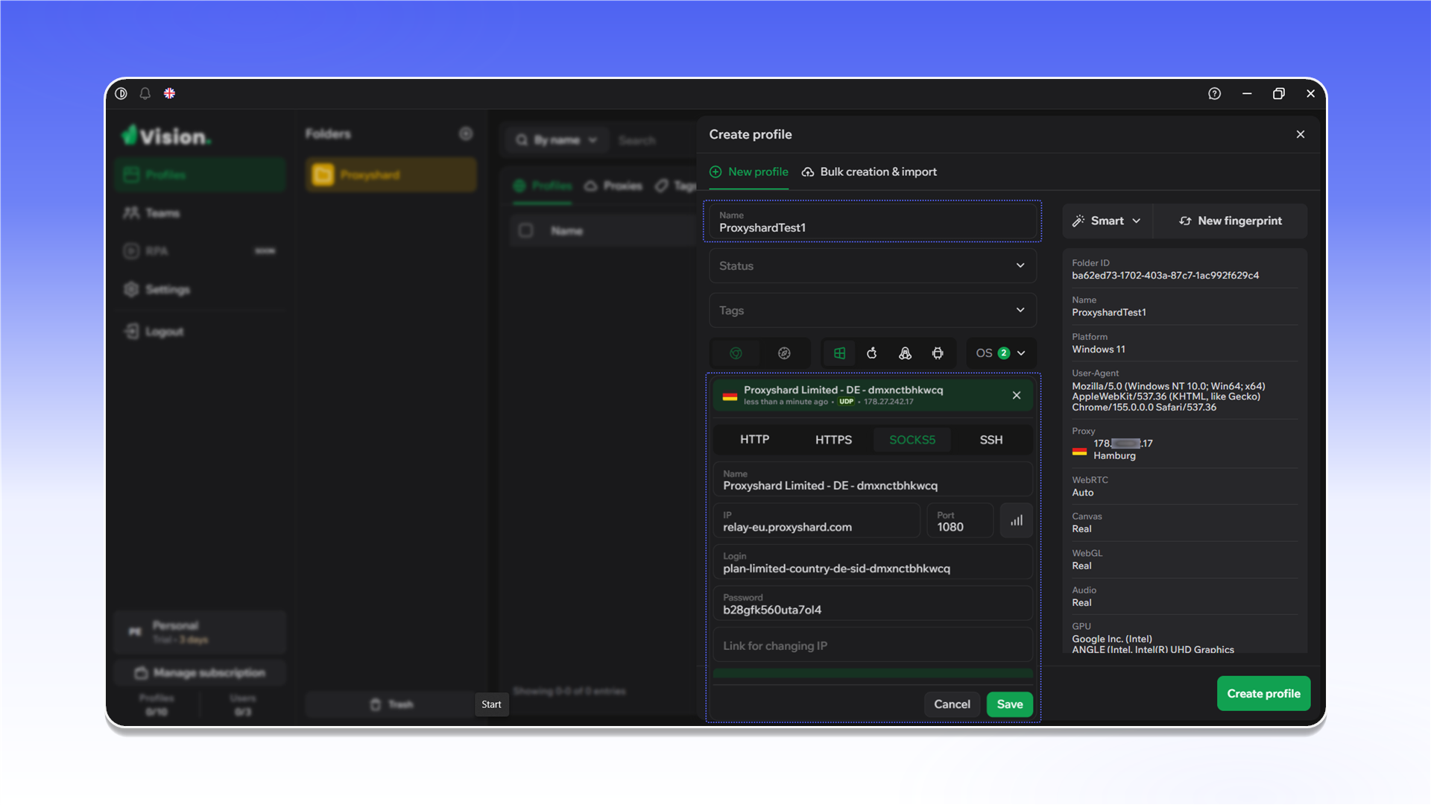Switch to Bulk creation & import tab
1431x805 pixels.
click(x=870, y=171)
